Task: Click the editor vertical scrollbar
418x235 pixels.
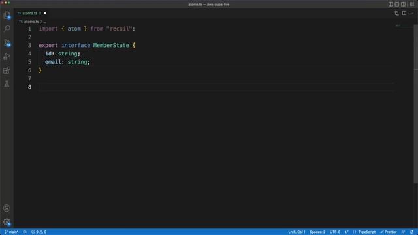Action: click(x=415, y=104)
